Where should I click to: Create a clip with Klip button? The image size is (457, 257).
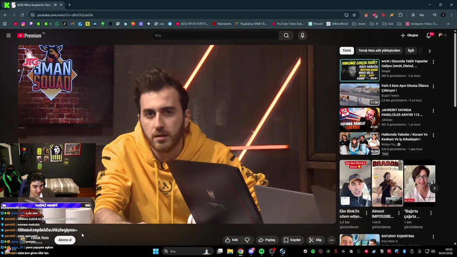click(315, 240)
